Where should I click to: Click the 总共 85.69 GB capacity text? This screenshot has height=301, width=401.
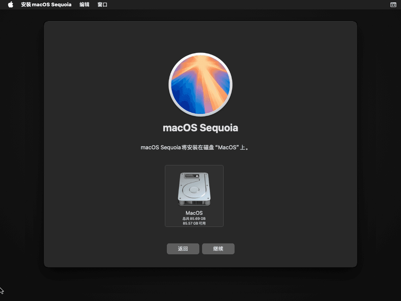194,219
